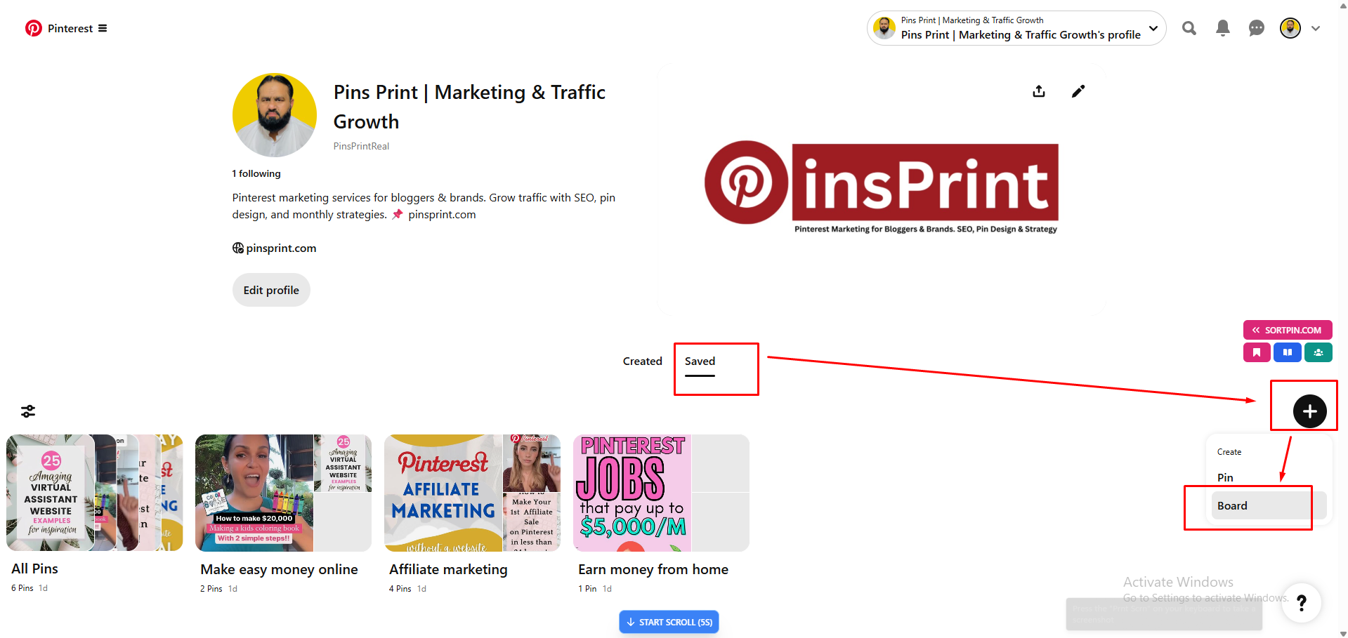Click the pencil edit cover icon
The width and height of the screenshot is (1348, 638).
coord(1078,91)
